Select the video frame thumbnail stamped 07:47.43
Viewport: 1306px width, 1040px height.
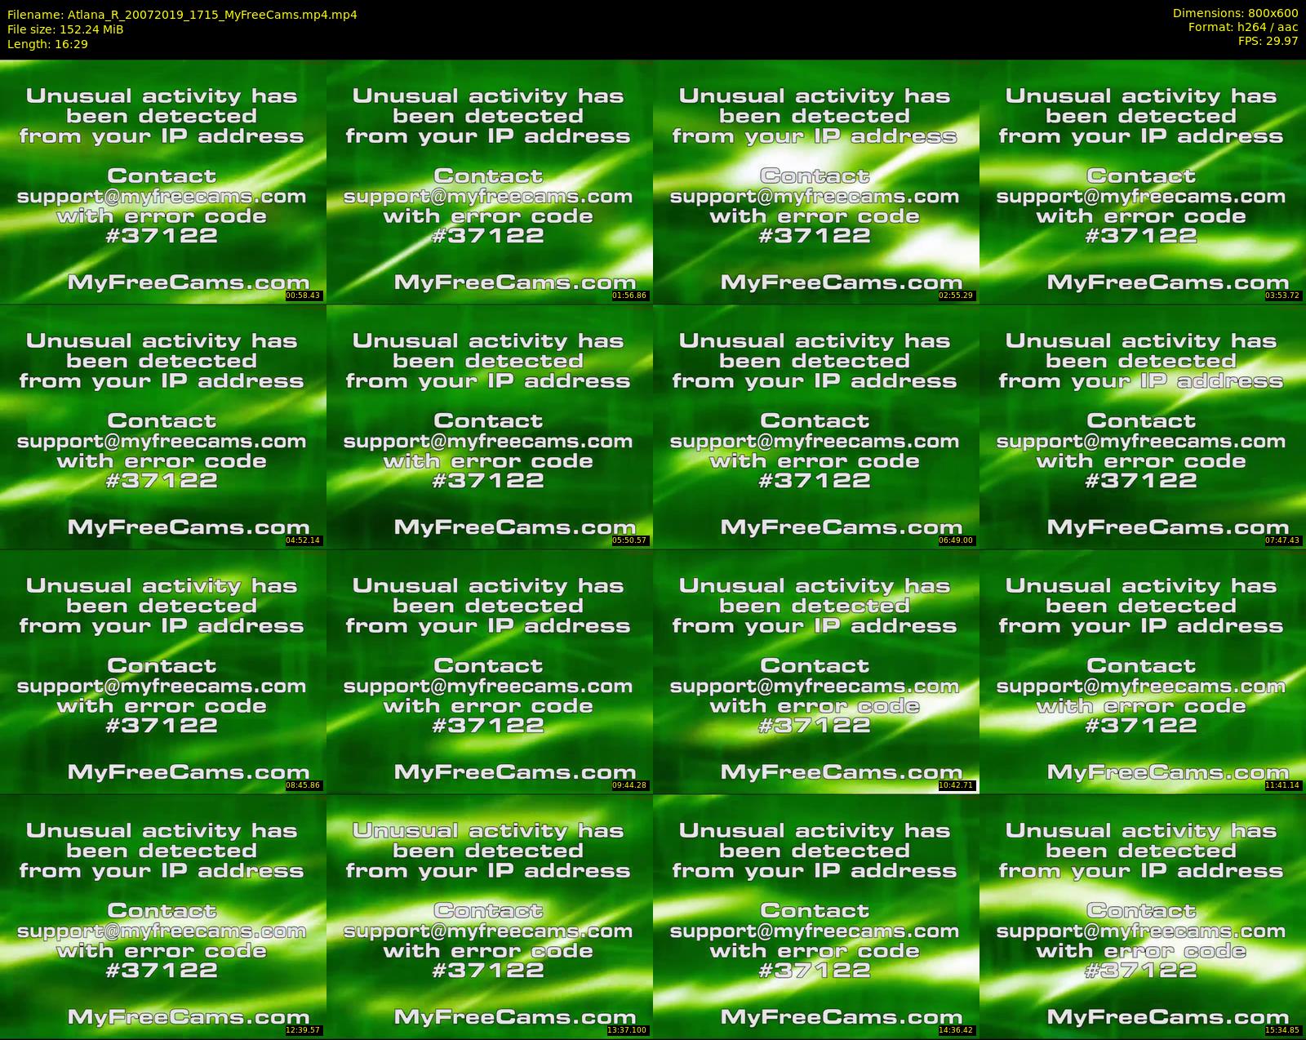point(1143,426)
